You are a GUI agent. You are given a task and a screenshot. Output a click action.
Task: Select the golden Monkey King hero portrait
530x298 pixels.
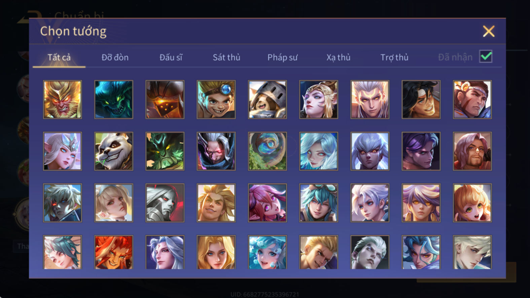62,100
